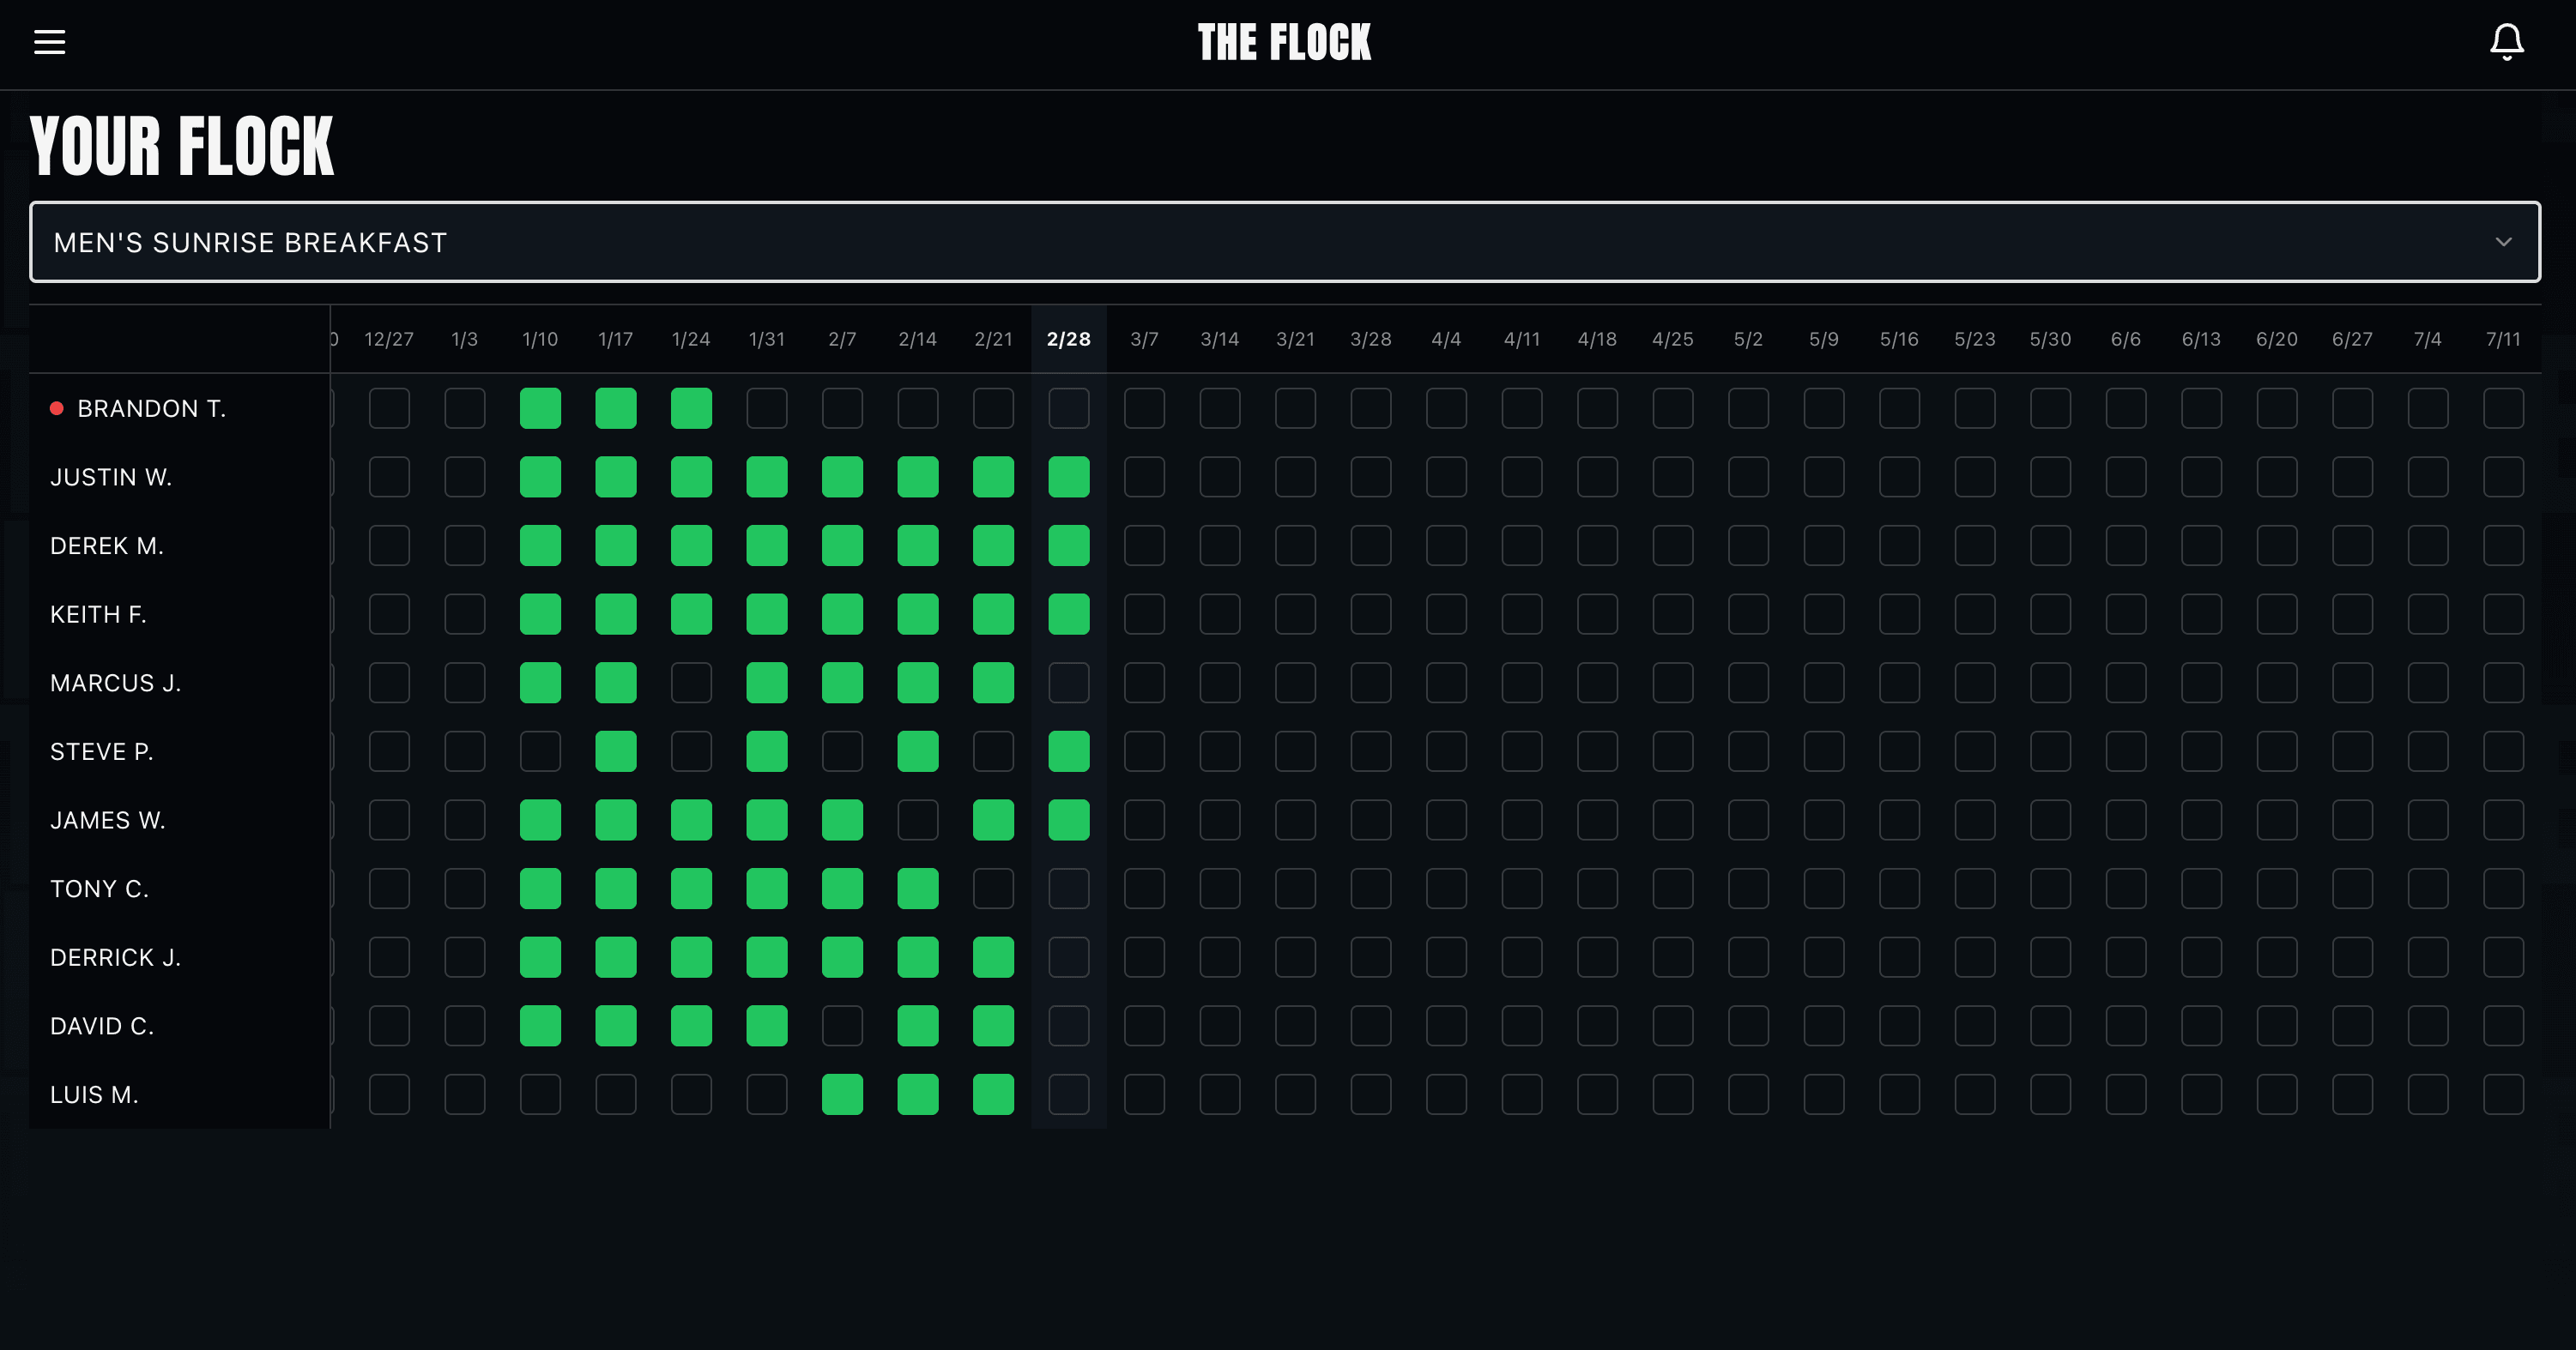Click James W.'s green 2/28 square
This screenshot has width=2576, height=1350.
click(x=1068, y=819)
